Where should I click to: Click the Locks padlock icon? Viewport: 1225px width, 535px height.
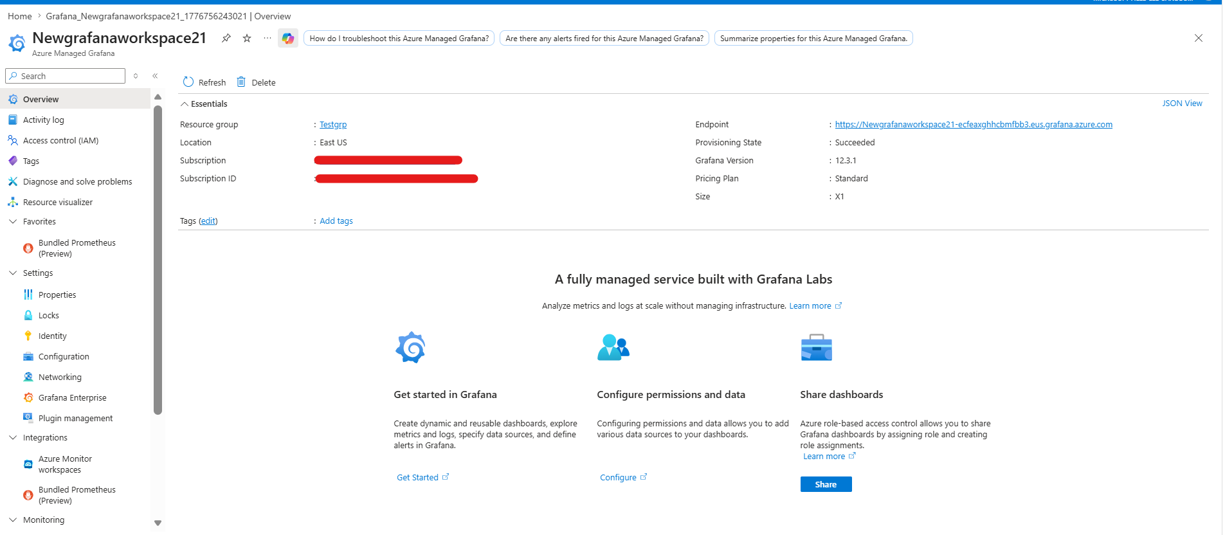pyautogui.click(x=28, y=315)
